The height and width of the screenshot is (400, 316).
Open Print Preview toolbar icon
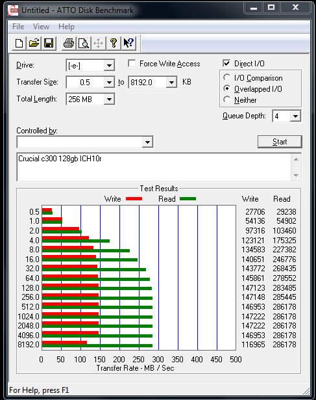tap(84, 43)
